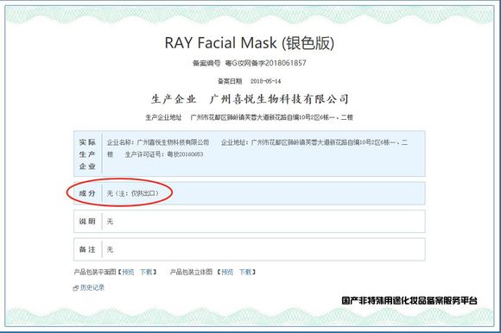The height and width of the screenshot is (333, 501).
Task: Click the history record icon beside 历史记录
Action: pos(76,288)
